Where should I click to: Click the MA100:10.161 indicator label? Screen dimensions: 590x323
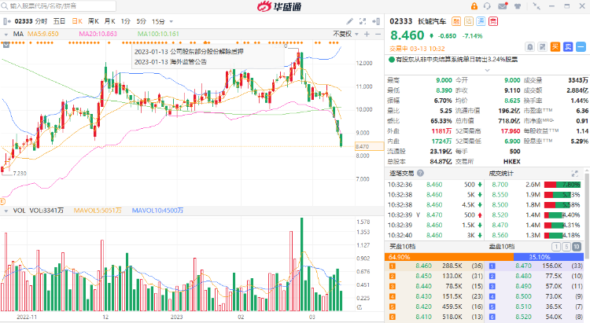[158, 35]
